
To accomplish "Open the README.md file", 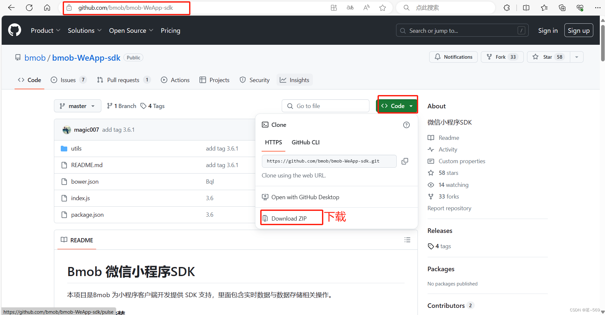I will (87, 165).
